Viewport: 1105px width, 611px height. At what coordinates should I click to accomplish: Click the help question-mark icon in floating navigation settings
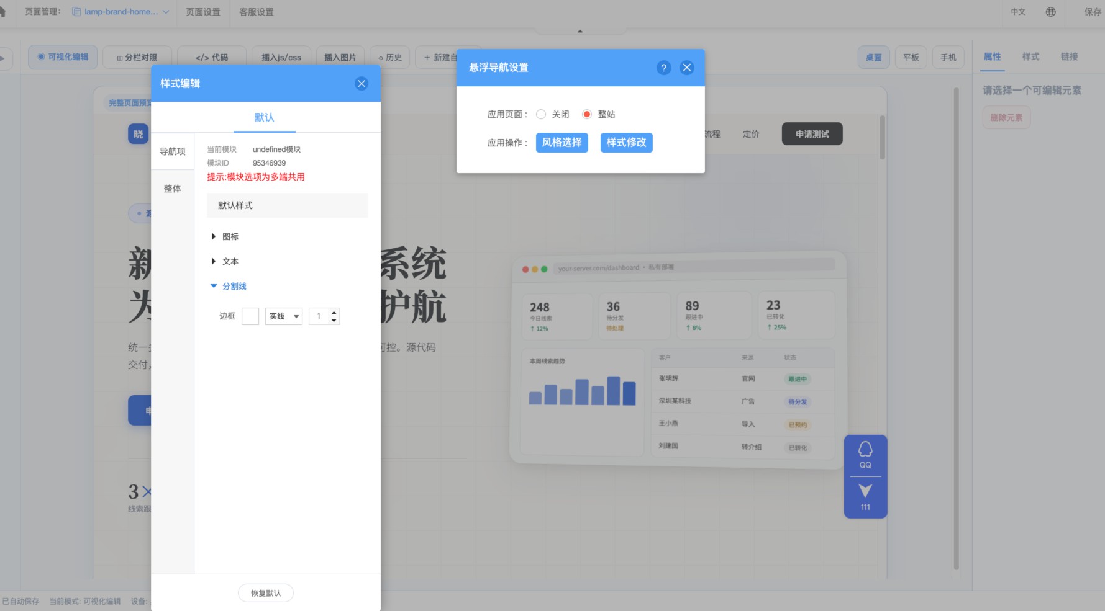tap(663, 68)
